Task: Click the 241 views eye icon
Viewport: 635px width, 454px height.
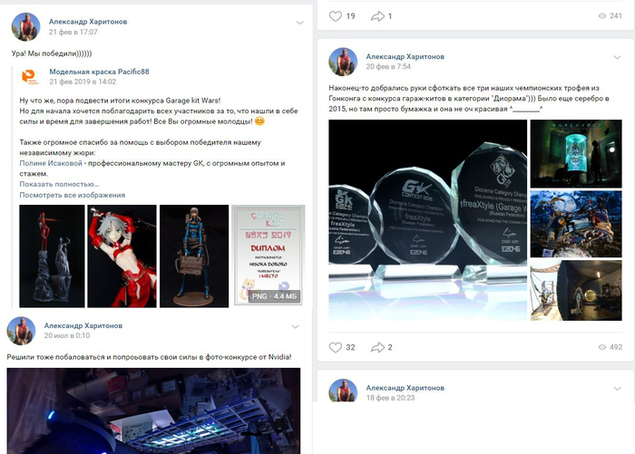Action: [x=602, y=16]
